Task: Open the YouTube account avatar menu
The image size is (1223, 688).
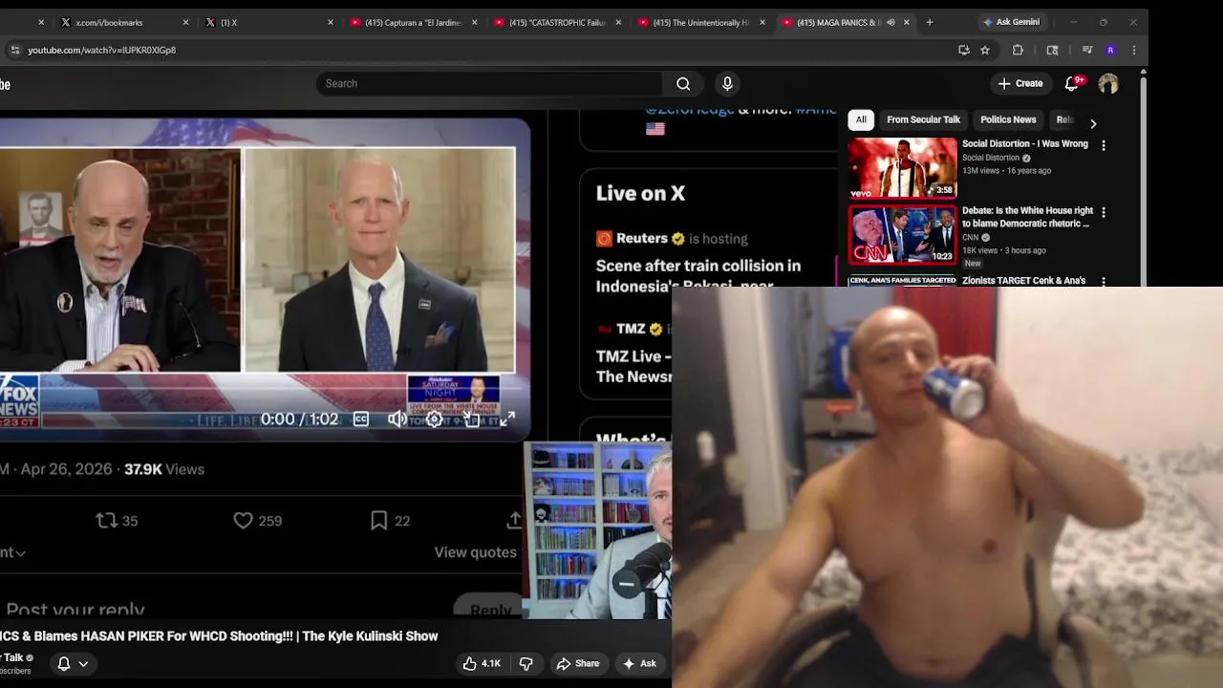Action: coord(1108,84)
